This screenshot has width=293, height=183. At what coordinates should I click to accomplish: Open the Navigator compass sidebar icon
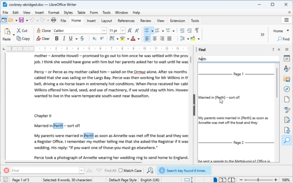[x=287, y=89]
